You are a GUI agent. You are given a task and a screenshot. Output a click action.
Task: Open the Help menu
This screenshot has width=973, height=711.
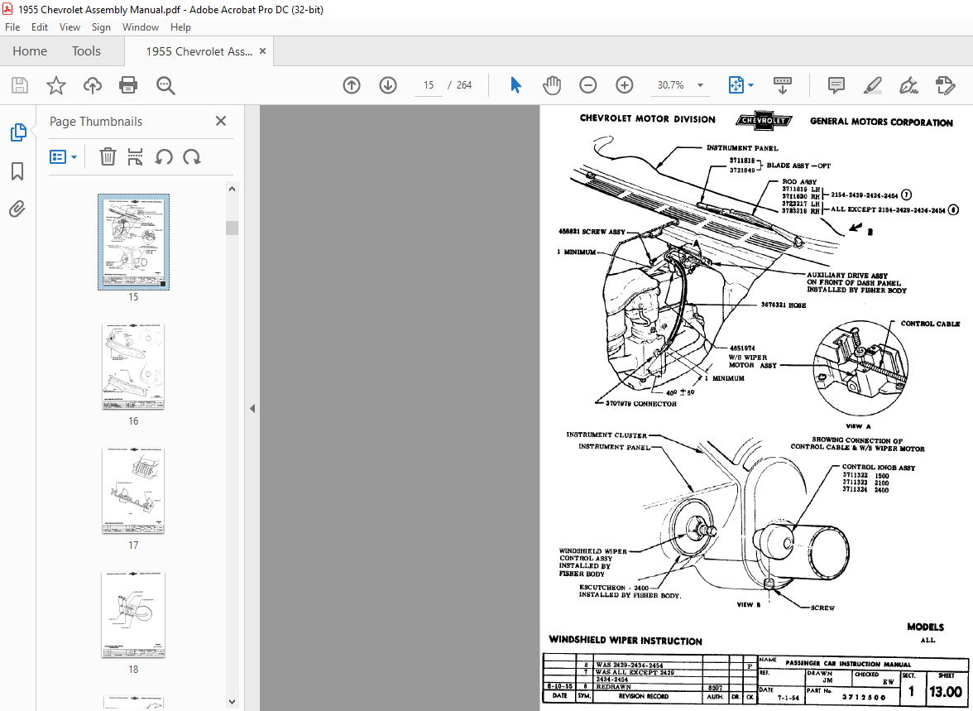(x=180, y=27)
